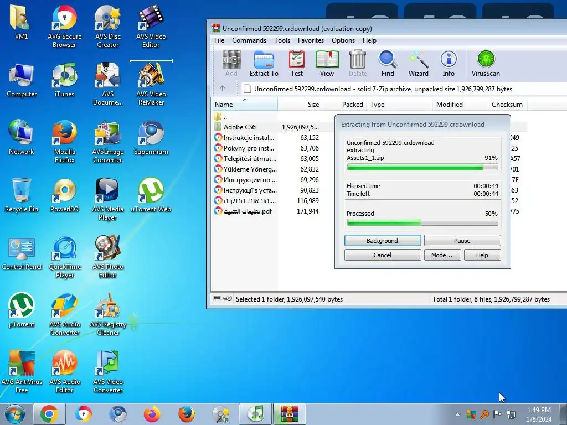The height and width of the screenshot is (425, 567).
Task: Select the AVS Video Editor desktop shortcut
Action: pos(151,27)
